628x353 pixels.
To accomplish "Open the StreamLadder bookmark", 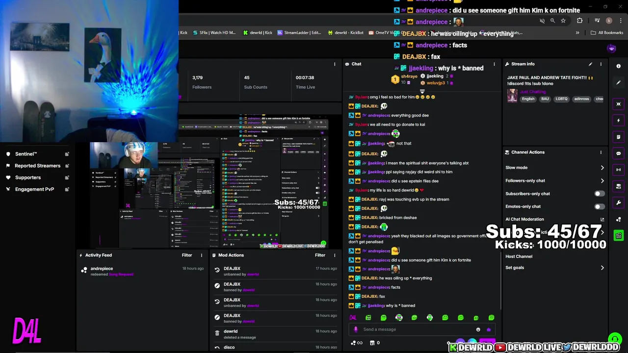I will point(299,33).
